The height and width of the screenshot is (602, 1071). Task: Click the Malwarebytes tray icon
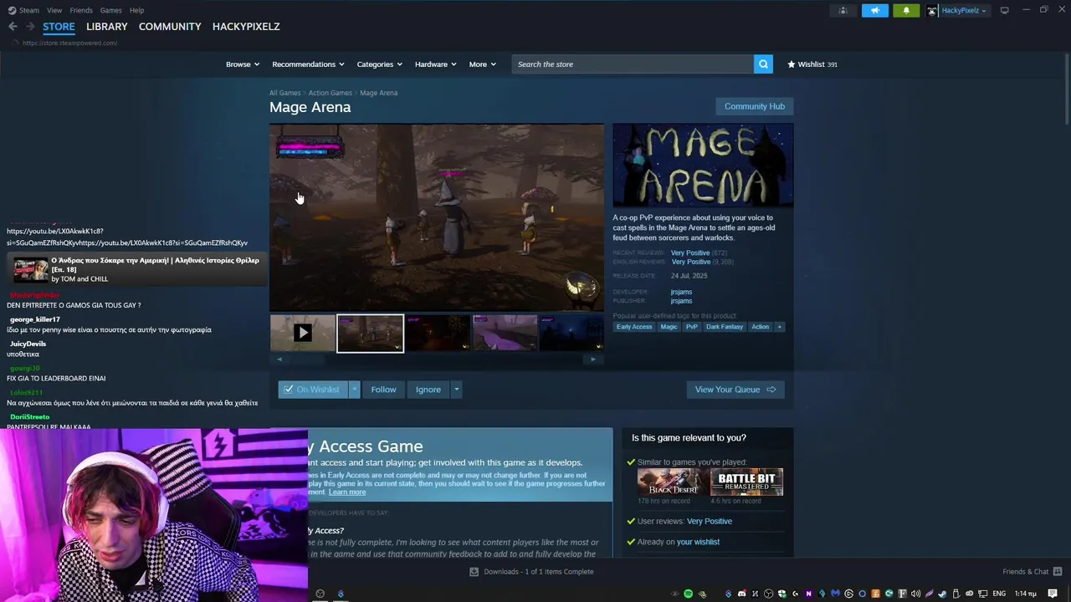835,594
